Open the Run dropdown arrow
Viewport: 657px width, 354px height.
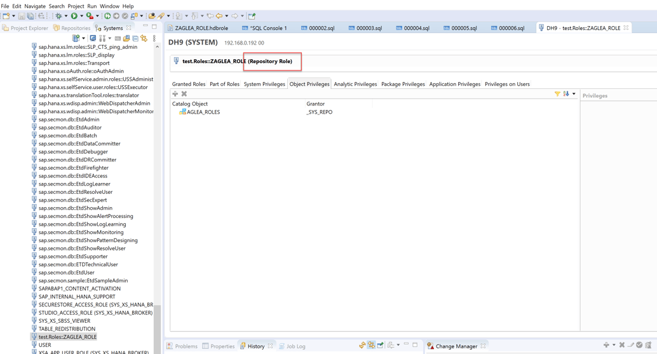[x=81, y=16]
